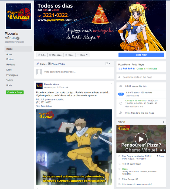The image size is (170, 189).
Task: Expand the ABOUT section chevron
Action: pyautogui.click(x=164, y=122)
